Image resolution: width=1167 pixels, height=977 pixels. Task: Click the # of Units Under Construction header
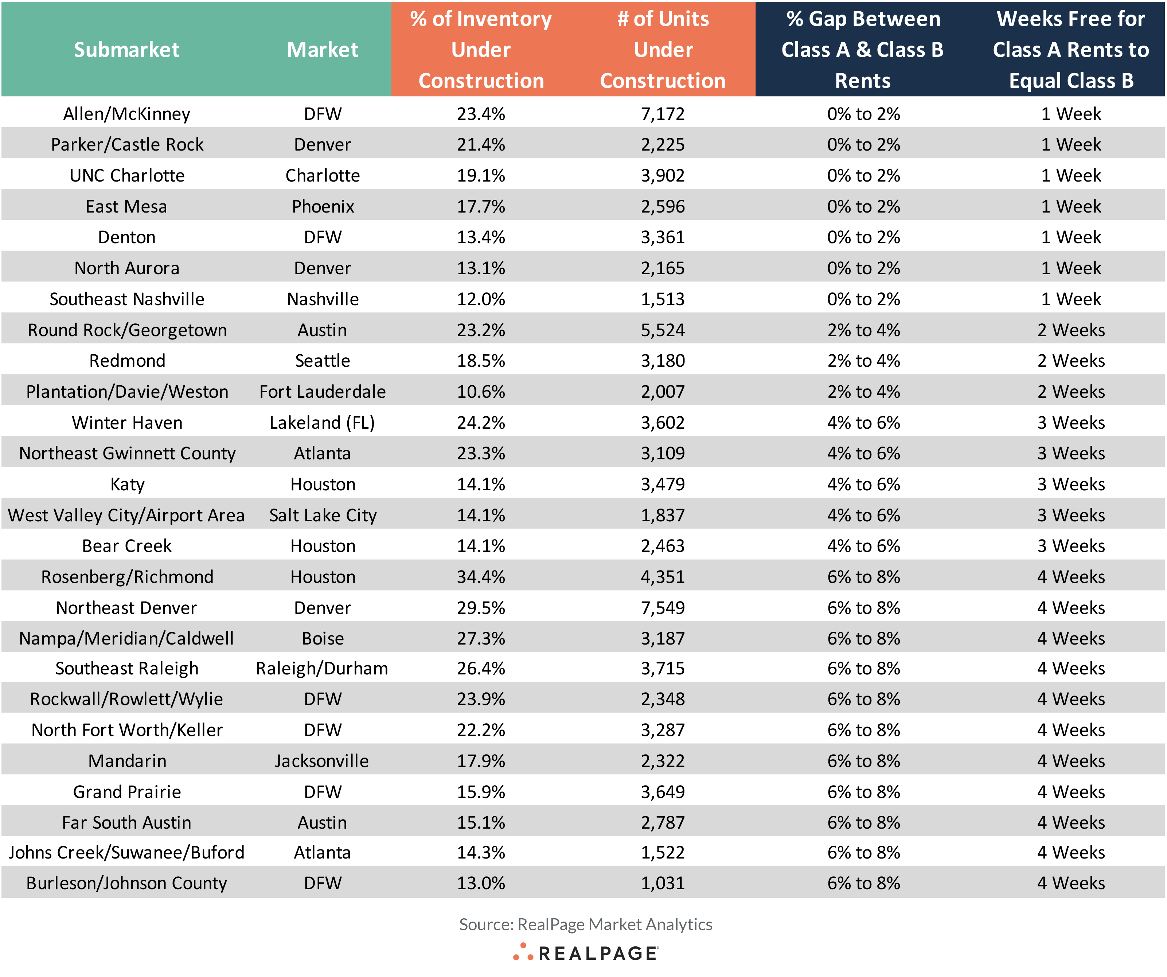point(663,50)
